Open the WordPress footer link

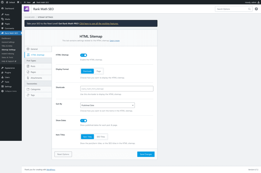click(x=51, y=169)
